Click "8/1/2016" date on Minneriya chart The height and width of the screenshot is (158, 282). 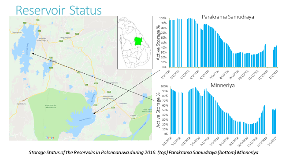[224, 141]
